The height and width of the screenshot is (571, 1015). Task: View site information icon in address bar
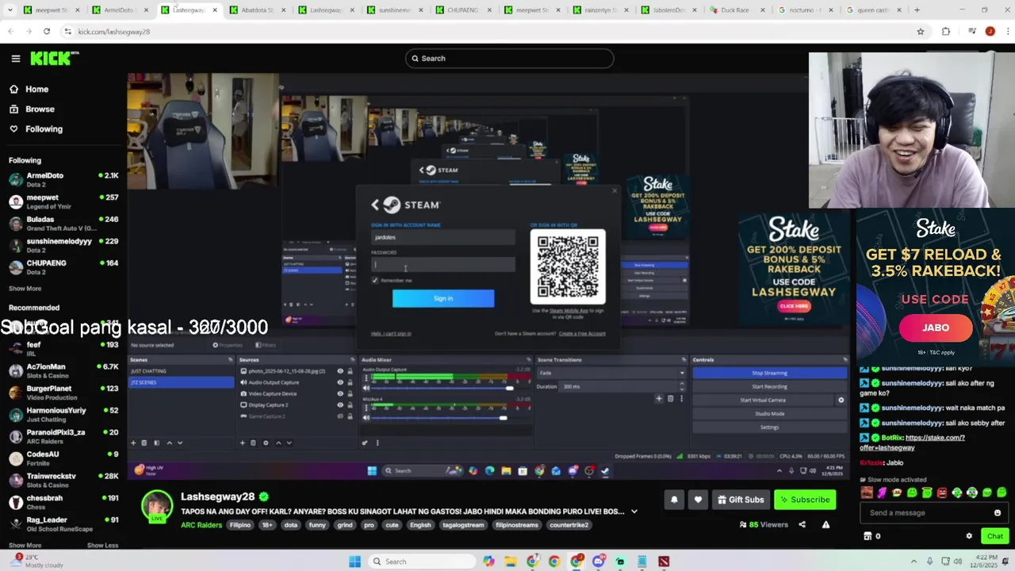68,32
